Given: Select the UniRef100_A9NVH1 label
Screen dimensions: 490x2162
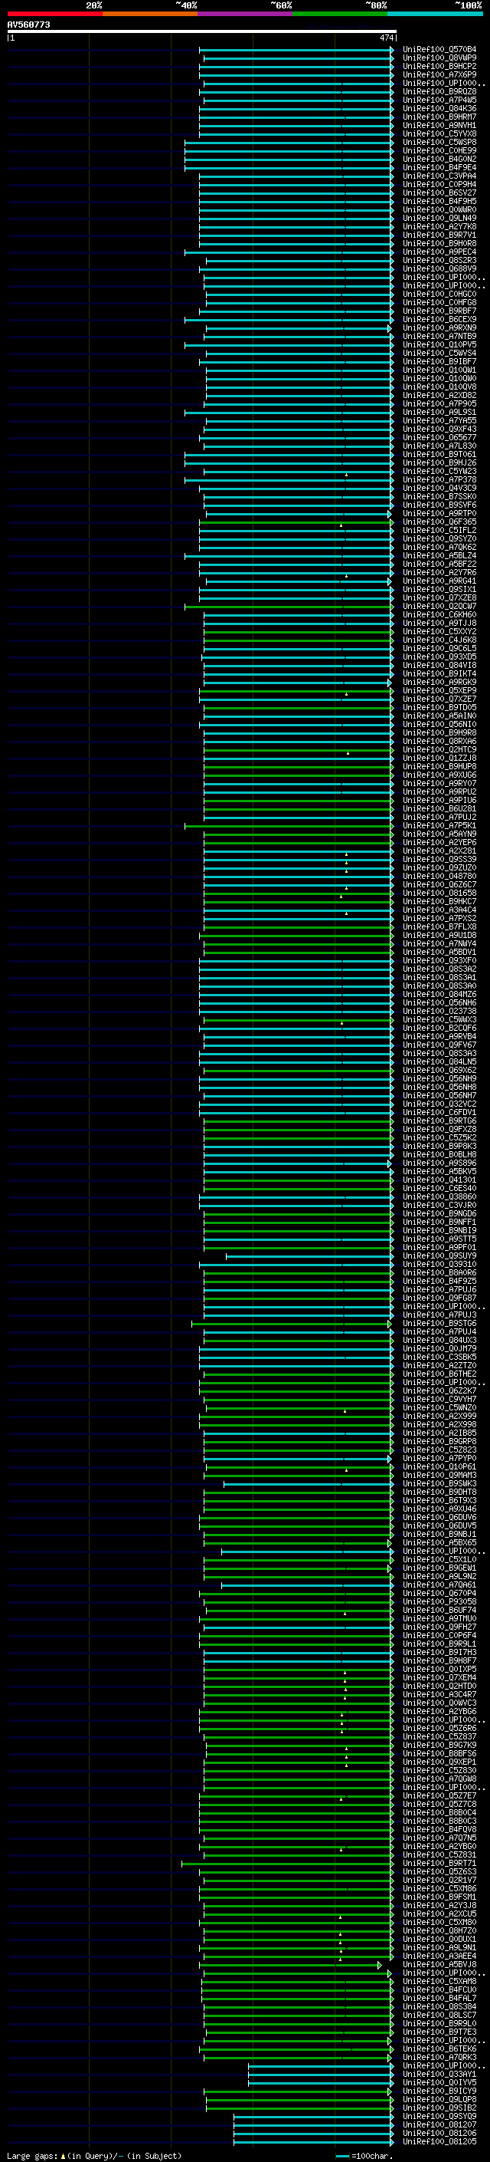Looking at the screenshot, I should [439, 125].
